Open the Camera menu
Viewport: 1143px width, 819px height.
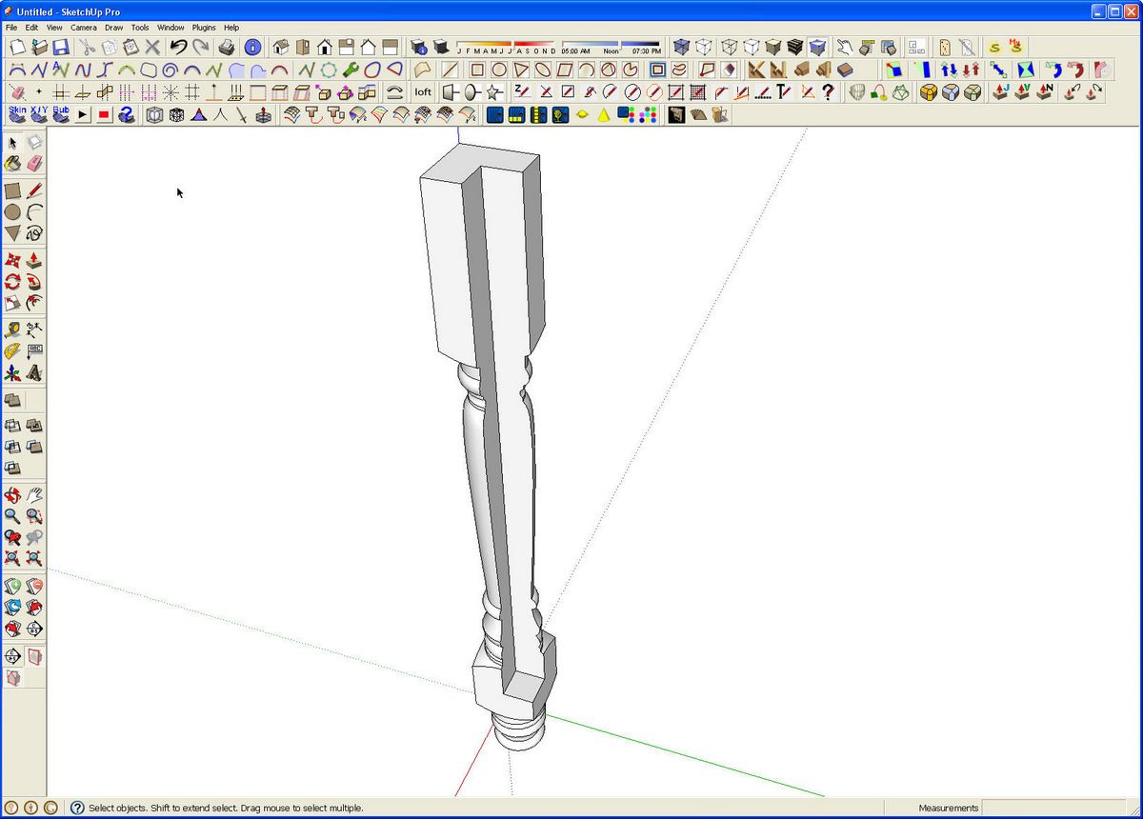(x=83, y=28)
